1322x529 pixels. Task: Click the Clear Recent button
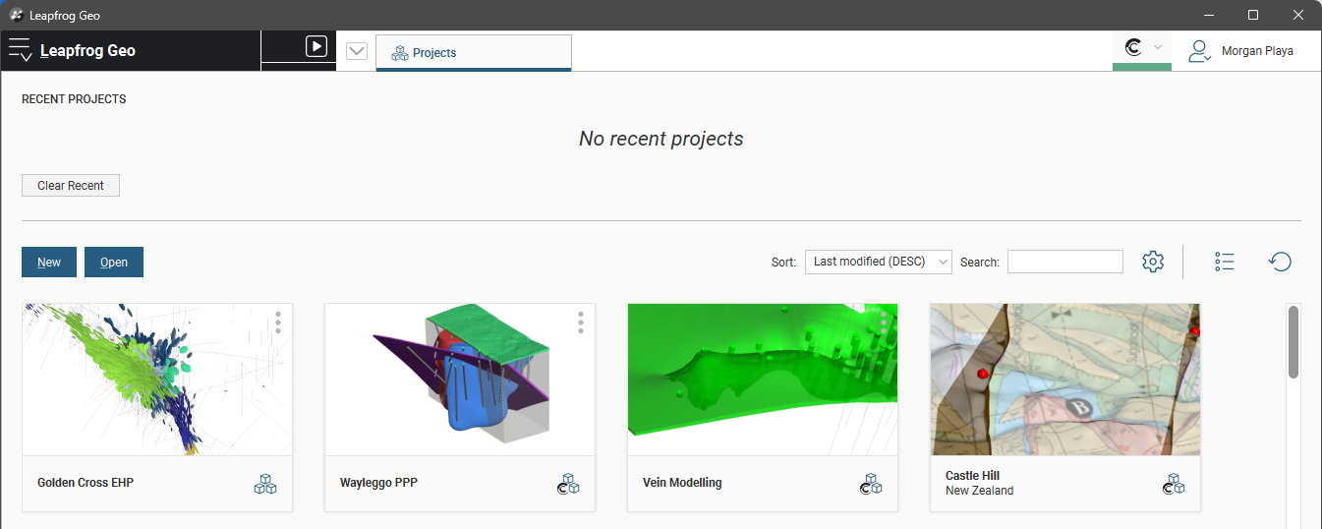(71, 185)
